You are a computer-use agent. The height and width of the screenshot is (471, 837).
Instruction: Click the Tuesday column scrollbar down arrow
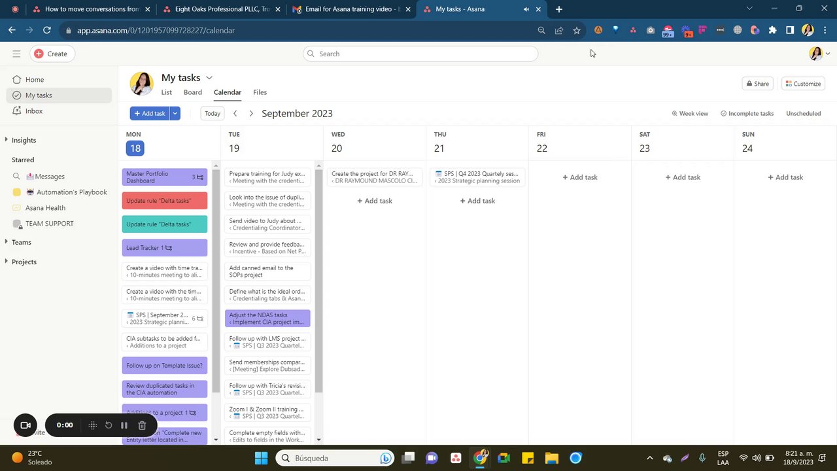click(319, 440)
